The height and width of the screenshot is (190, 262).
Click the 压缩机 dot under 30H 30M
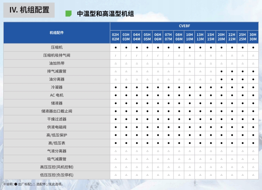(253, 47)
